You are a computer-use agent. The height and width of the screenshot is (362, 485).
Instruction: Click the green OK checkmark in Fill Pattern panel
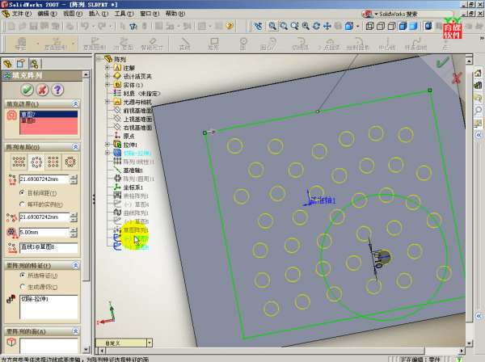coord(27,90)
